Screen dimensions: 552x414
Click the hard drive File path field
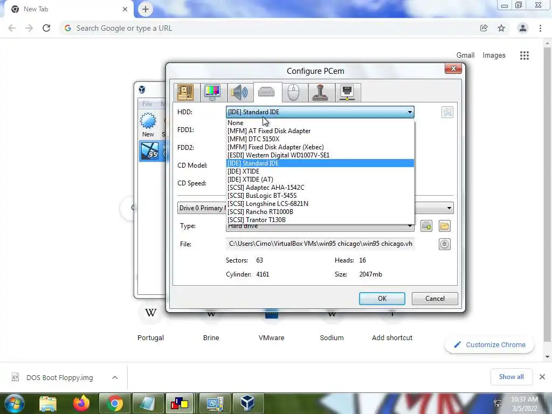(x=320, y=244)
